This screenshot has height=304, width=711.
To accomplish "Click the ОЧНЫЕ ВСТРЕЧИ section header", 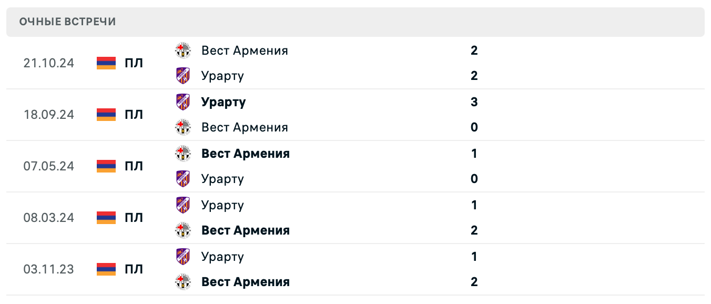I will click(67, 22).
